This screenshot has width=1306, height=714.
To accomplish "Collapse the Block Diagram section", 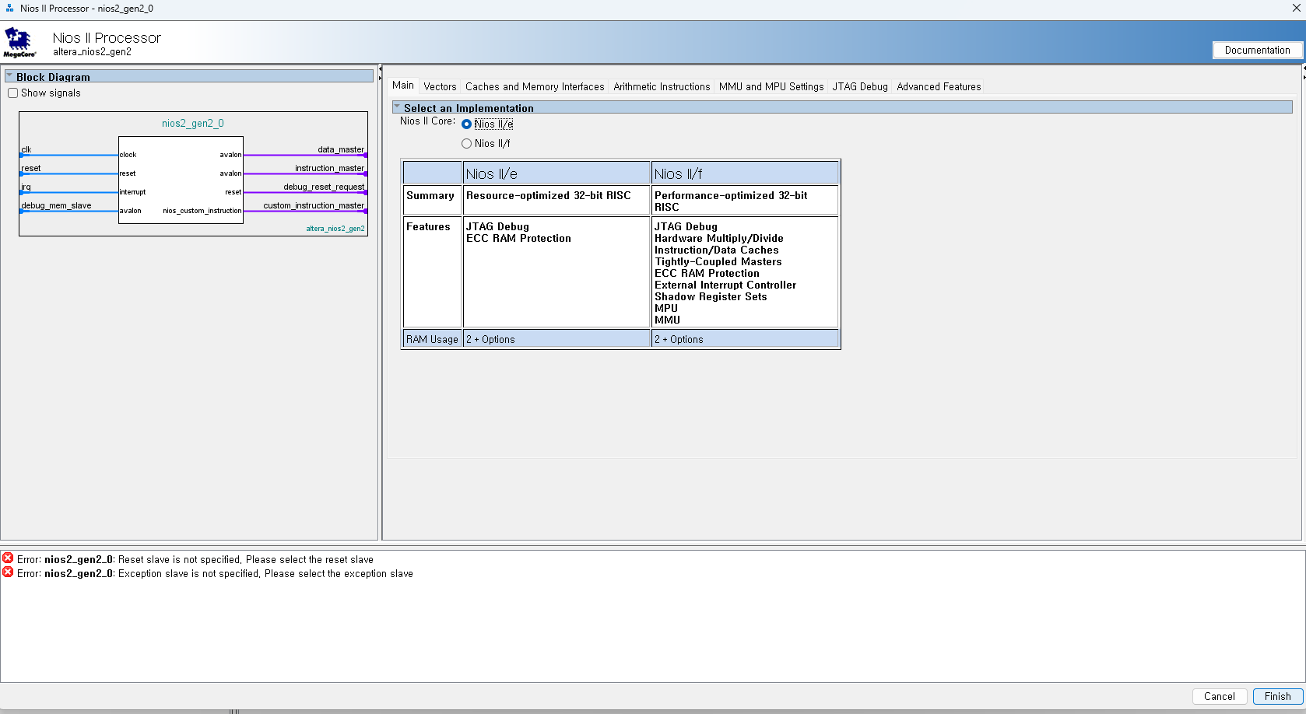I will (9, 76).
